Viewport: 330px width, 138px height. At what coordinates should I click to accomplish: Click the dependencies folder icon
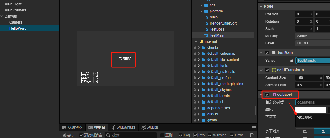tap(204, 108)
